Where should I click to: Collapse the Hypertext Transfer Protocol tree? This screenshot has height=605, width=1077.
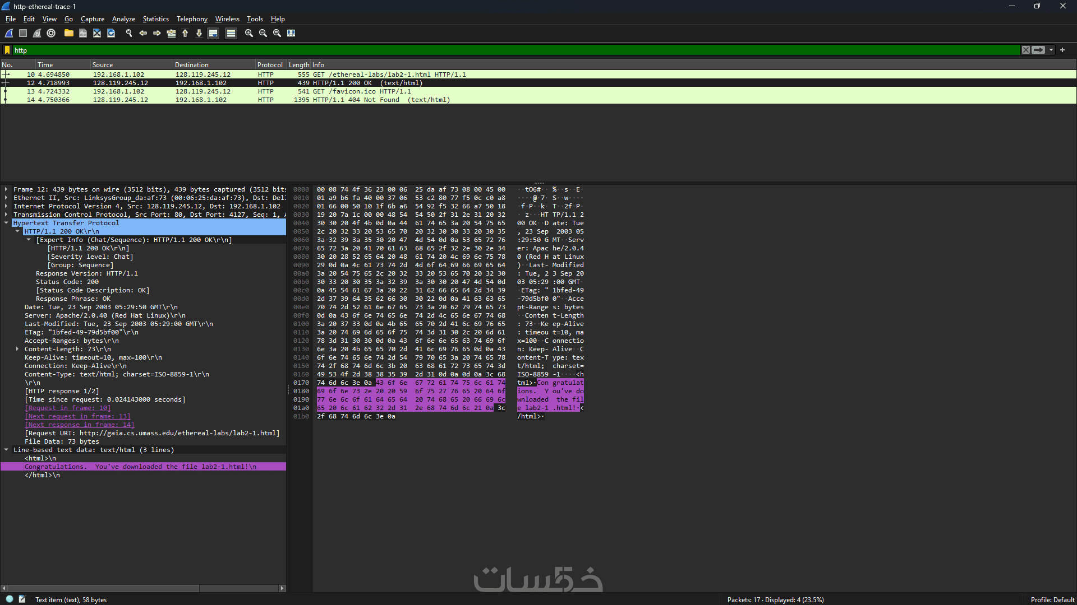6,223
